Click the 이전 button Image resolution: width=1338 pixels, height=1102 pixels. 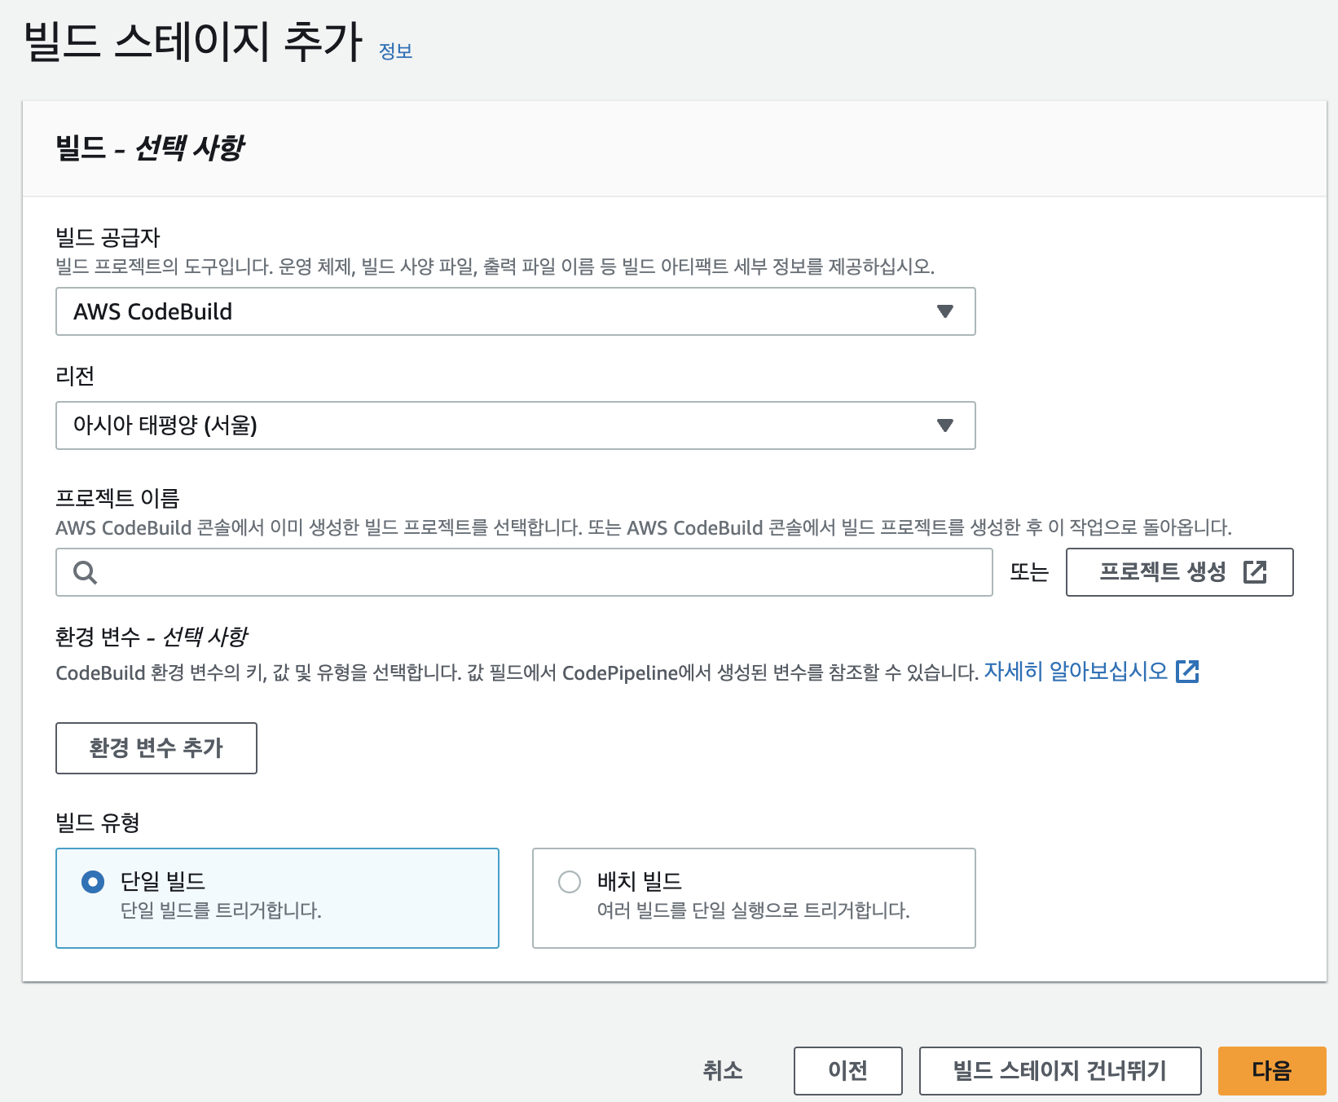(847, 1070)
